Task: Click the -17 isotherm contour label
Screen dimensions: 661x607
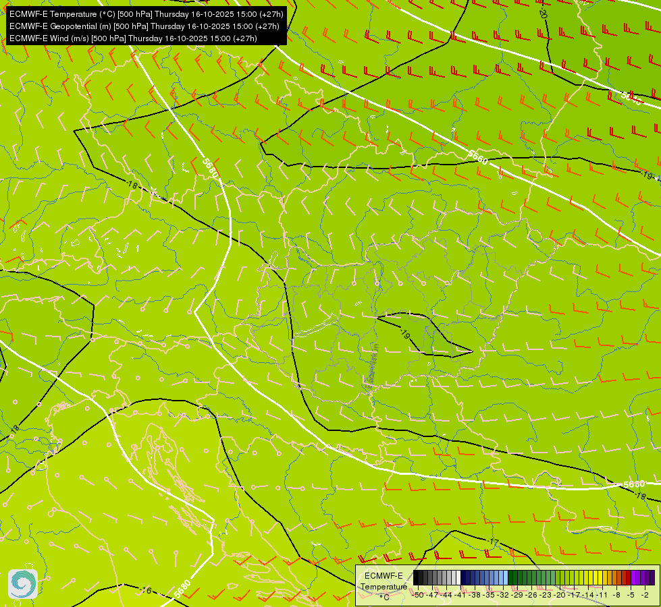Action: click(x=494, y=542)
